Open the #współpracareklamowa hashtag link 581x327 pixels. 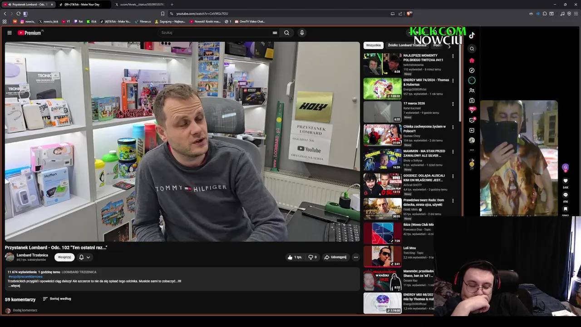[x=25, y=277]
